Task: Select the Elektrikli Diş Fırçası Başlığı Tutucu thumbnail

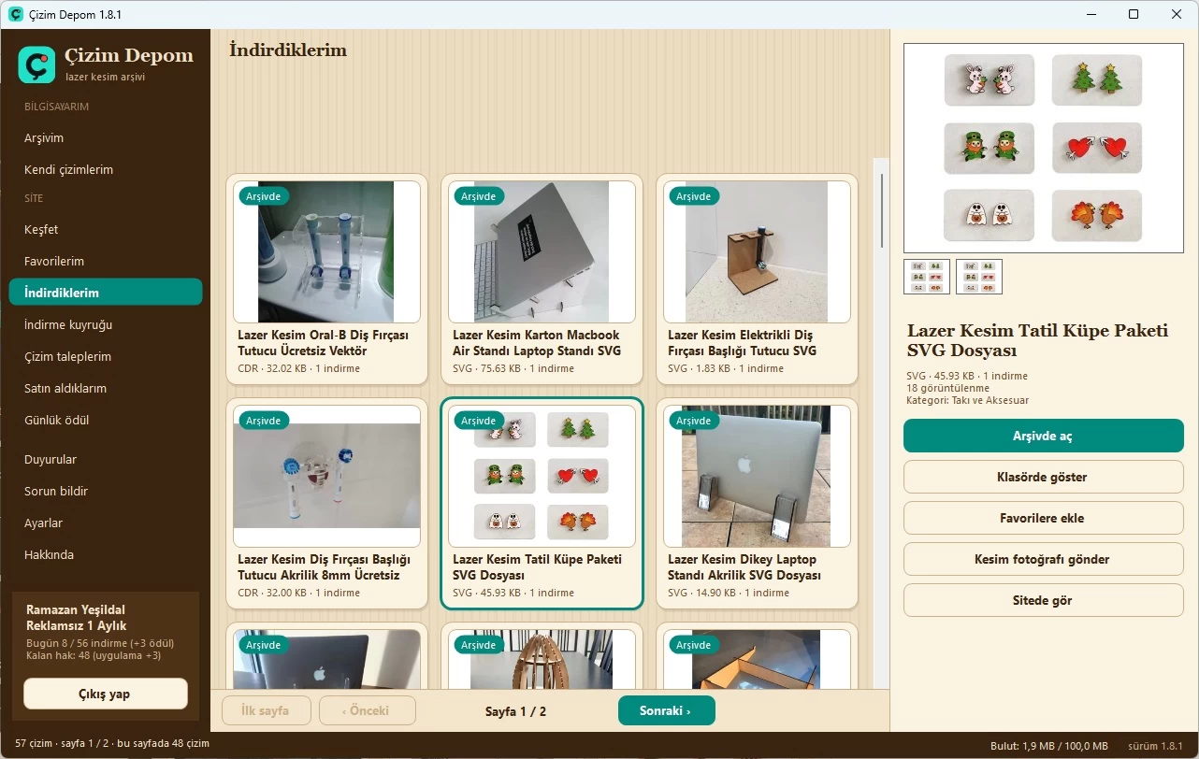Action: tap(757, 252)
